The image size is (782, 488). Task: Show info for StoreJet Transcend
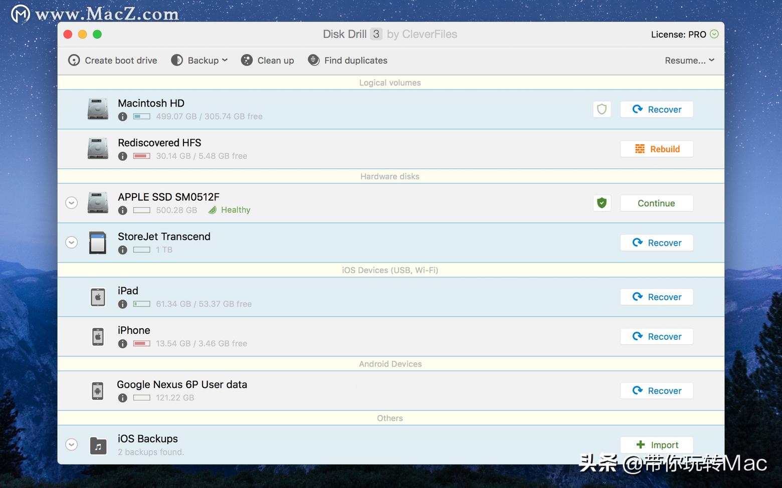(122, 250)
